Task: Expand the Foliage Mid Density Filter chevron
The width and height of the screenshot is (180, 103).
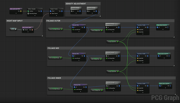Action: point(79,60)
